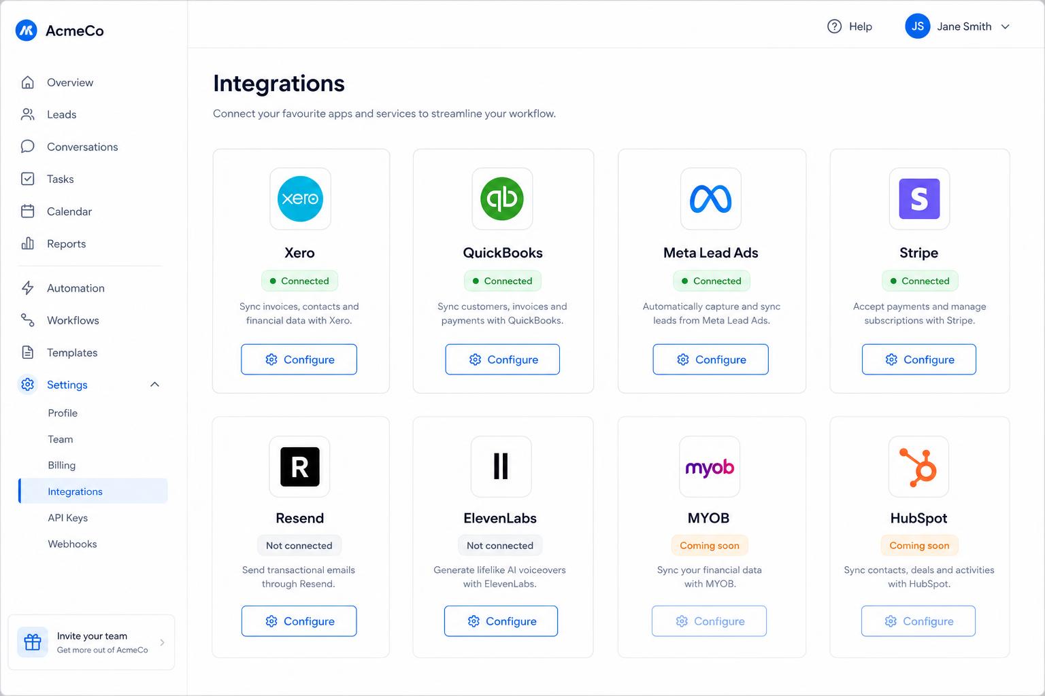This screenshot has width=1045, height=696.
Task: Click the disabled HubSpot Configure button
Action: coord(918,621)
